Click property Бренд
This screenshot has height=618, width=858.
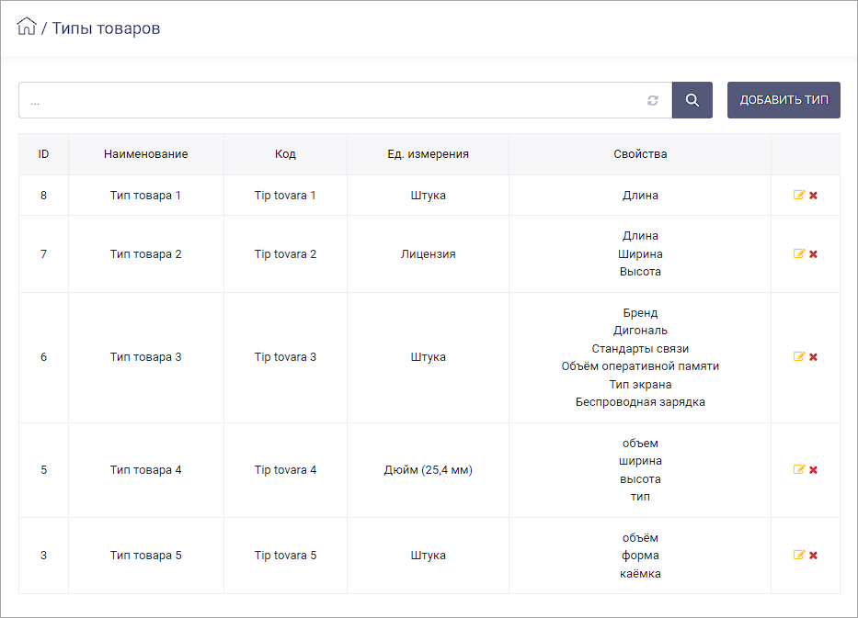(640, 312)
